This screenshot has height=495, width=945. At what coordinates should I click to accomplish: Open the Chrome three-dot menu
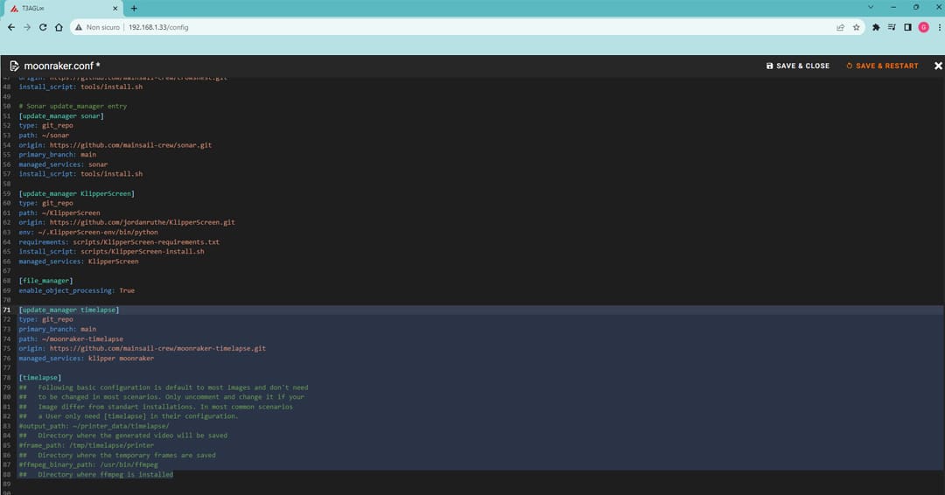tap(940, 27)
